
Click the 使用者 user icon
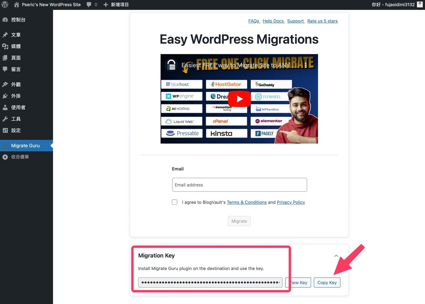[x=5, y=107]
